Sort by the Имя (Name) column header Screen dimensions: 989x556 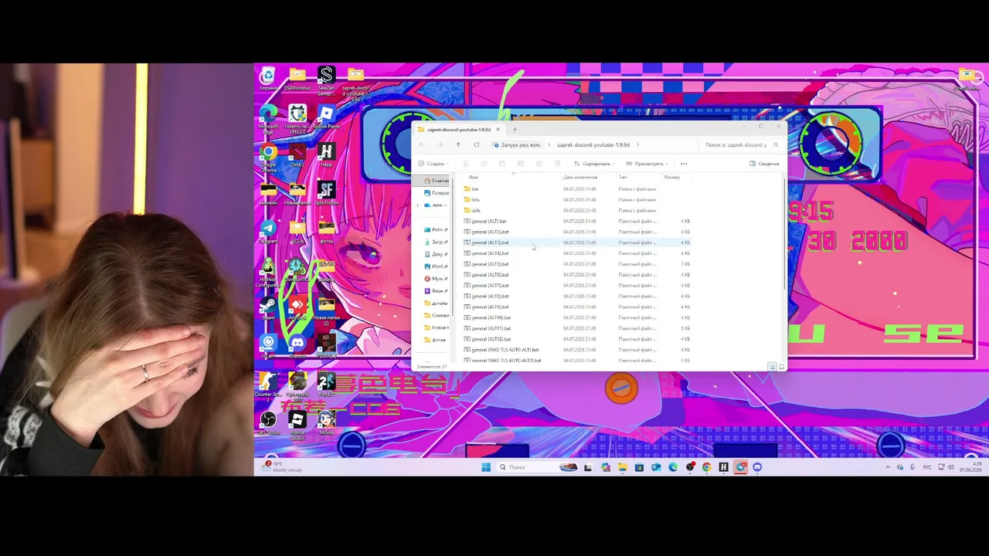[474, 178]
